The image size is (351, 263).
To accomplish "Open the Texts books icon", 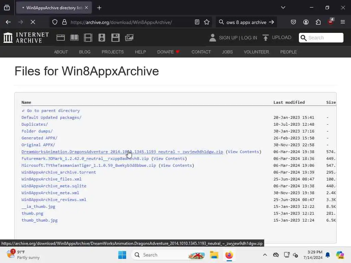I will pyautogui.click(x=74, y=38).
